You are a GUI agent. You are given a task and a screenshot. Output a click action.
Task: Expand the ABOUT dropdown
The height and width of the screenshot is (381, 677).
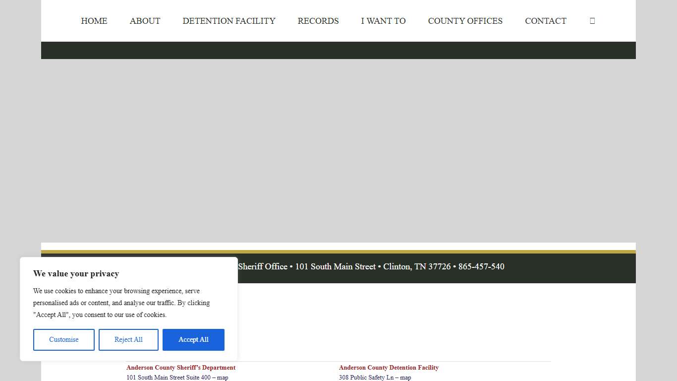pos(145,21)
